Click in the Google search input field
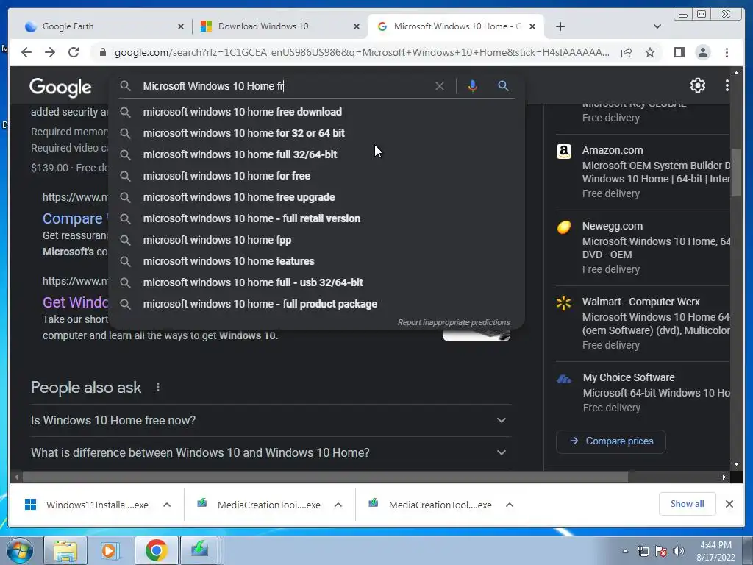Viewport: 753px width, 565px height. pyautogui.click(x=283, y=86)
